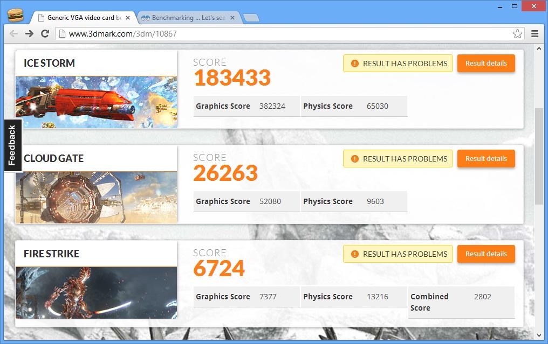Click the CLOUD GATE heading

click(x=53, y=158)
